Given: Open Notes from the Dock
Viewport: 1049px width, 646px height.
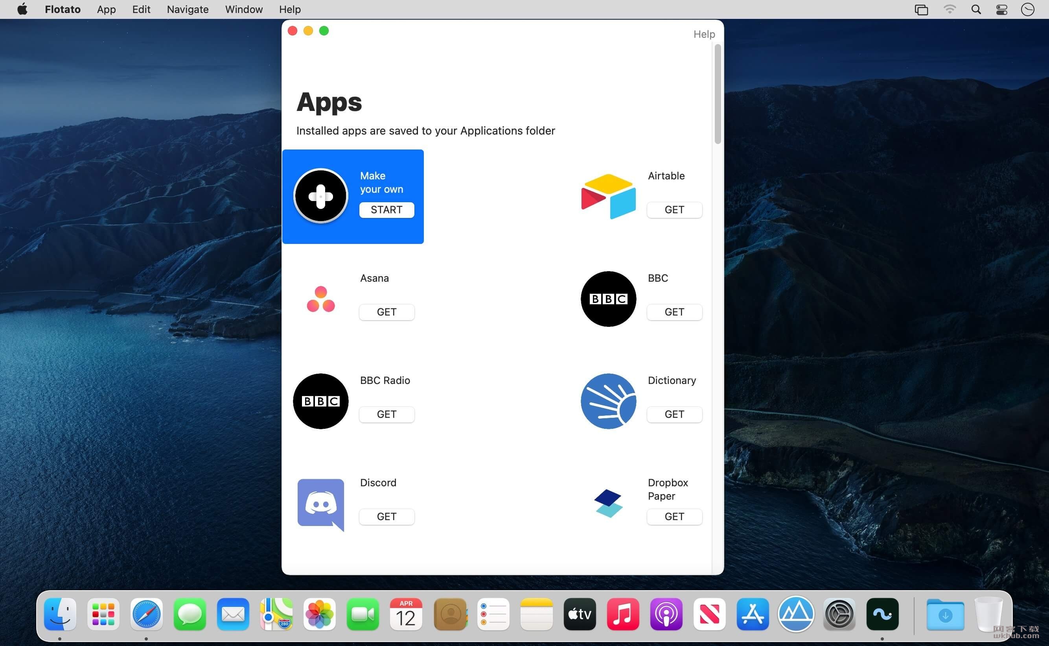Looking at the screenshot, I should 537,615.
